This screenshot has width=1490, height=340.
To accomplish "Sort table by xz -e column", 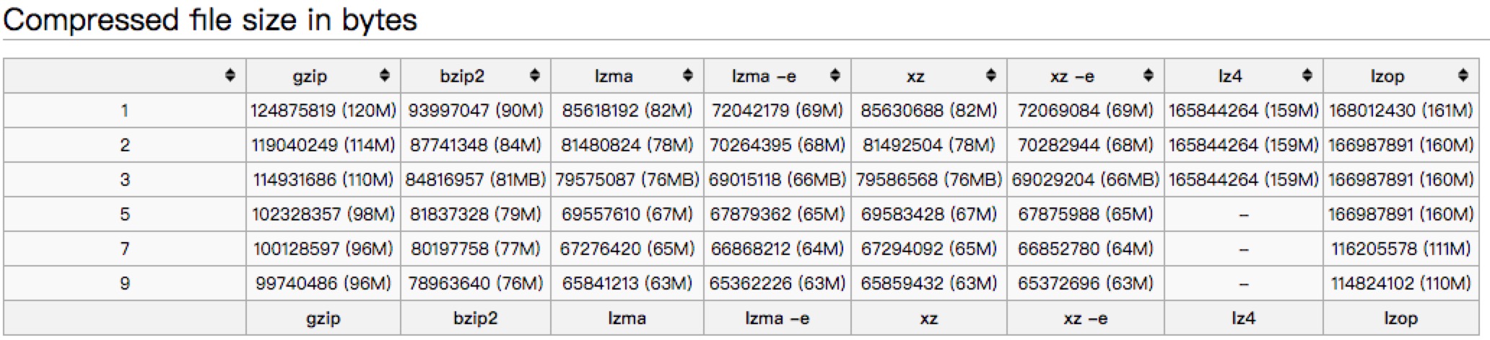I will pos(1149,76).
